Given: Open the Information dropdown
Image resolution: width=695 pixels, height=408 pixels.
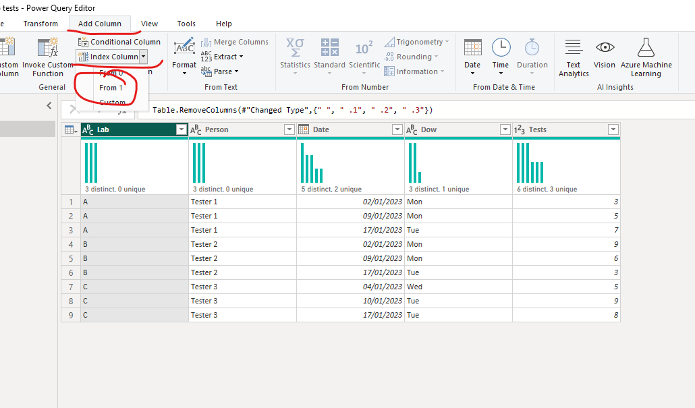Looking at the screenshot, I should (414, 71).
